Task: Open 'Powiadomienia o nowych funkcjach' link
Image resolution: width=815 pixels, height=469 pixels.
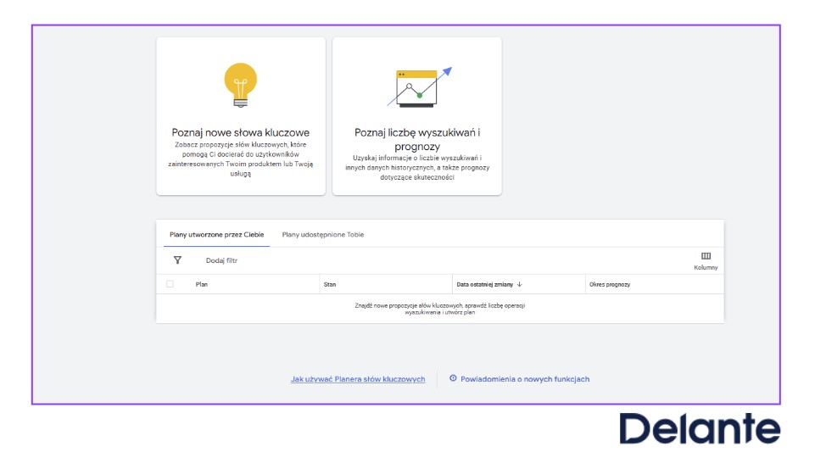Action: [x=525, y=379]
